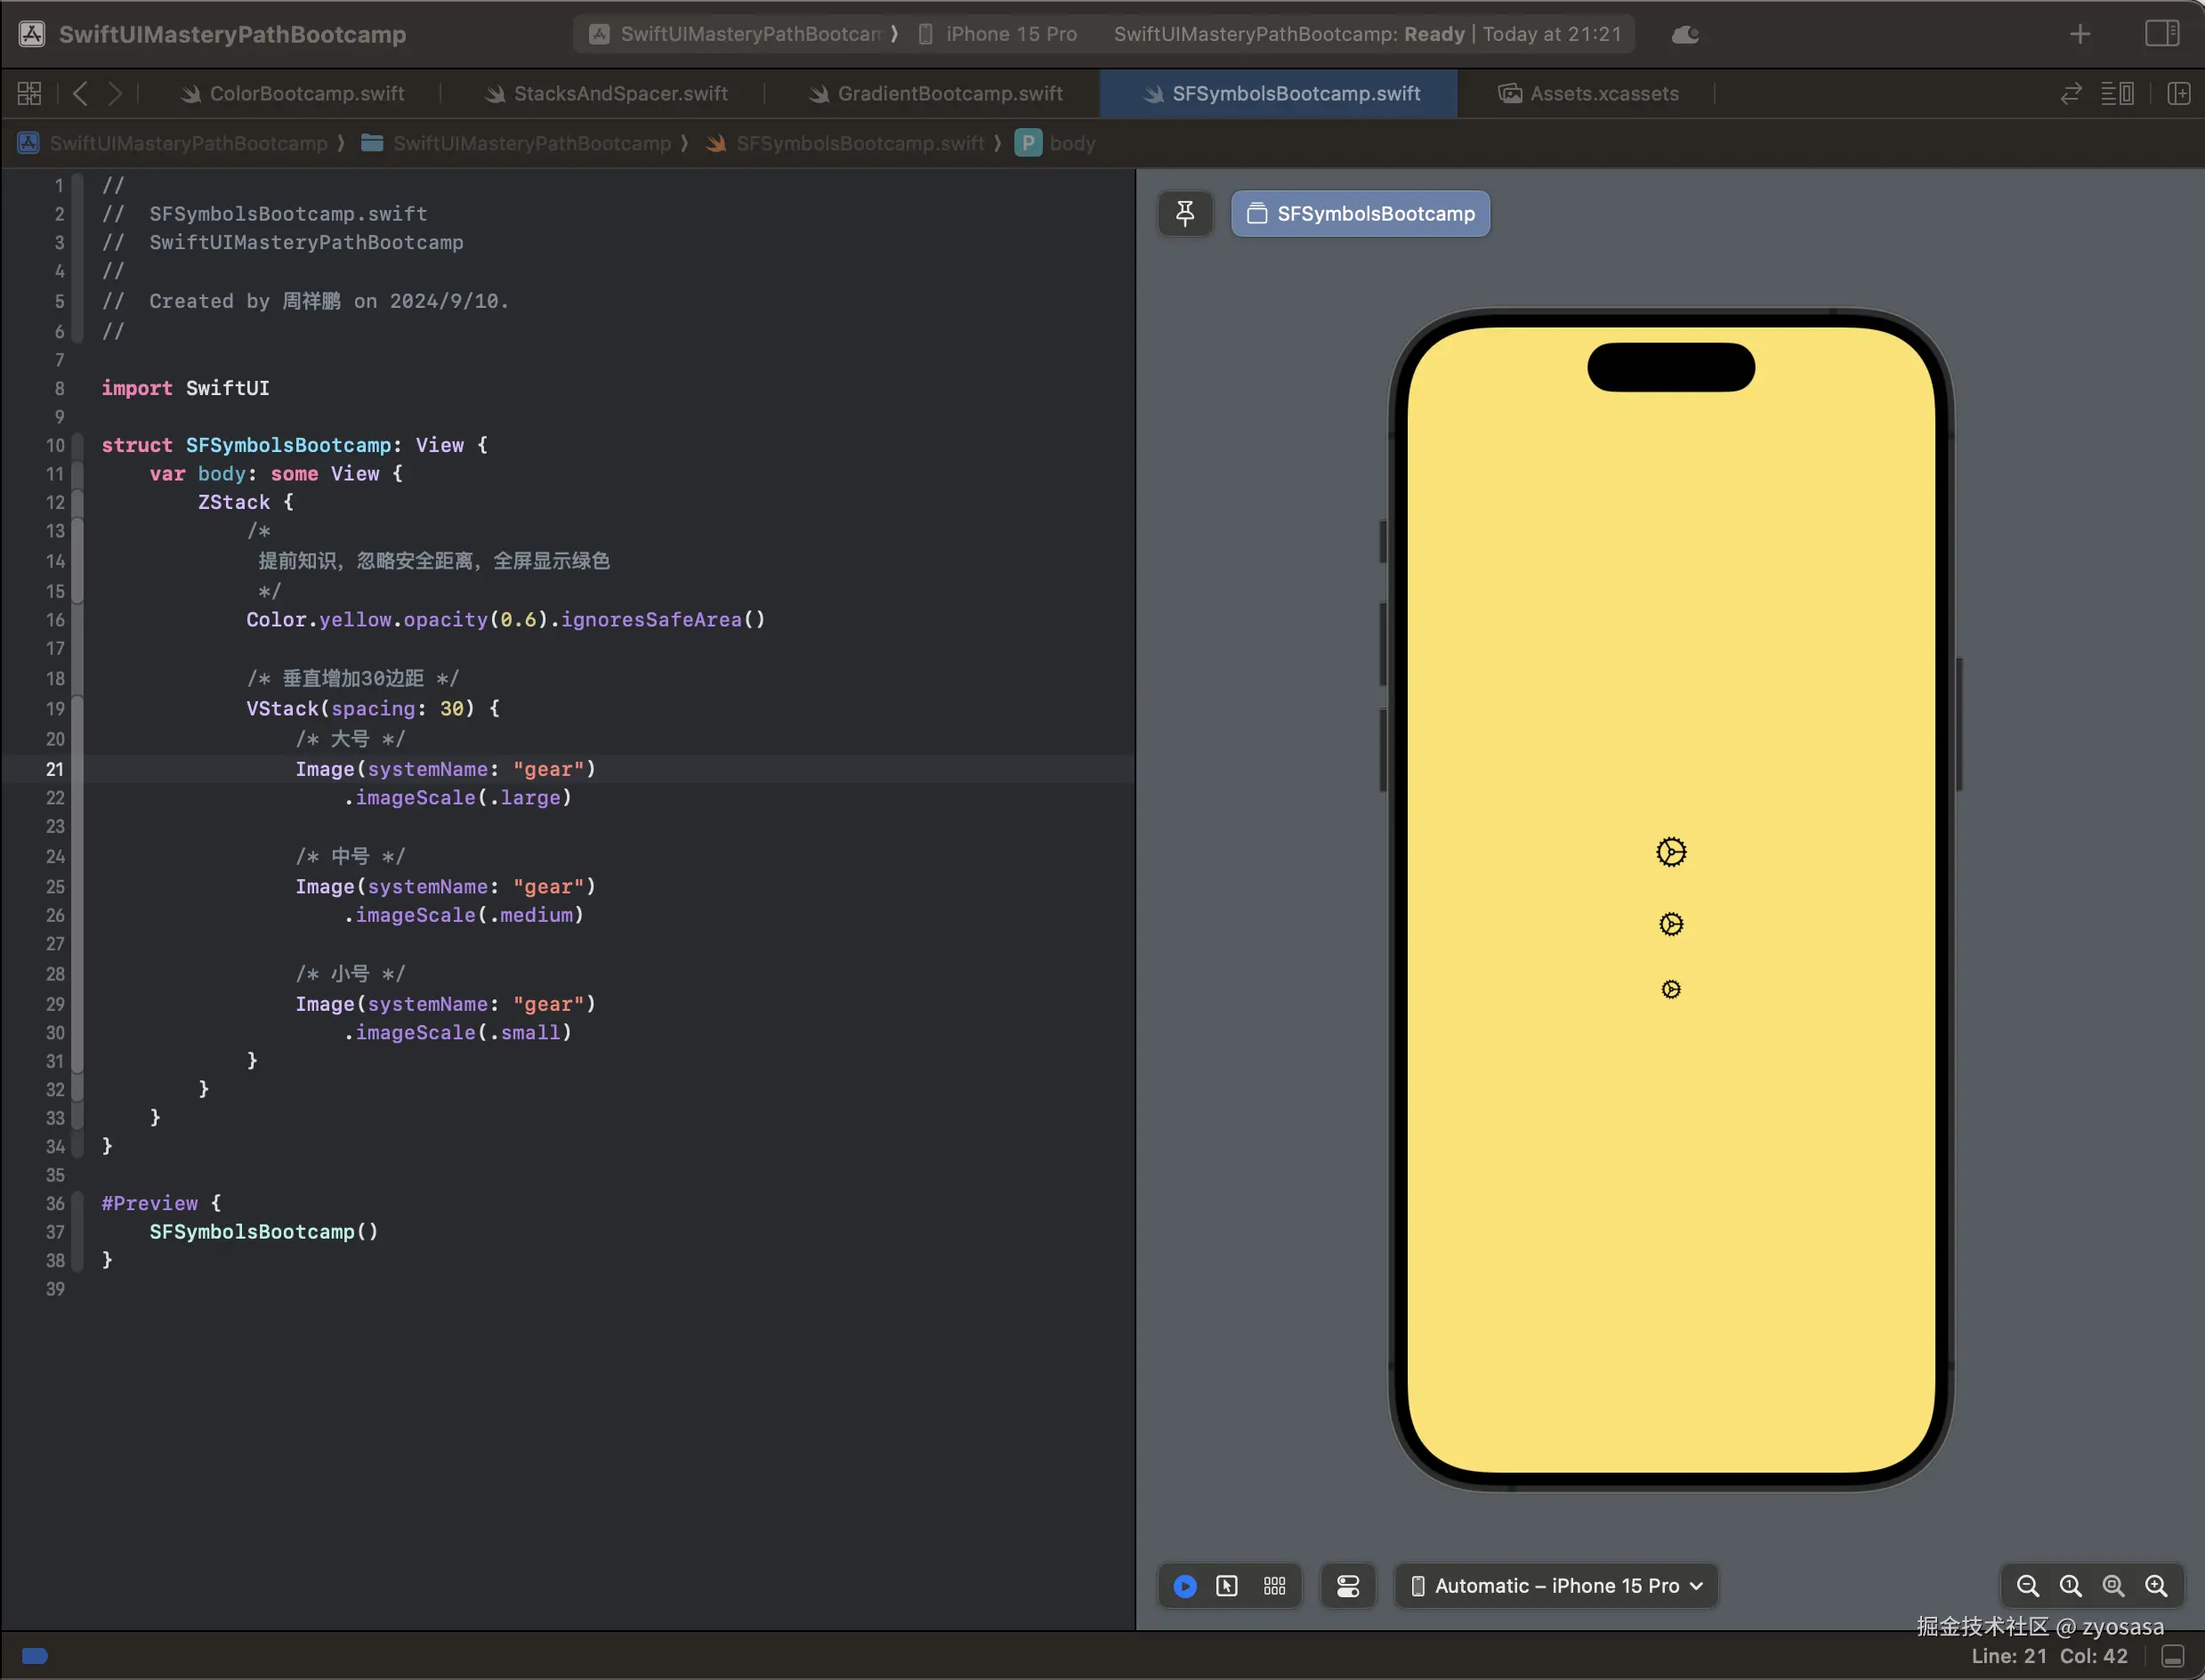Select the SFSymbolsBootcamp preview button

pos(1360,213)
